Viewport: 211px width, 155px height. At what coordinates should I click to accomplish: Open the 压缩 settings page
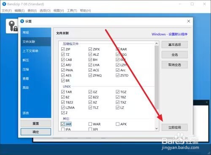[x=36, y=69]
